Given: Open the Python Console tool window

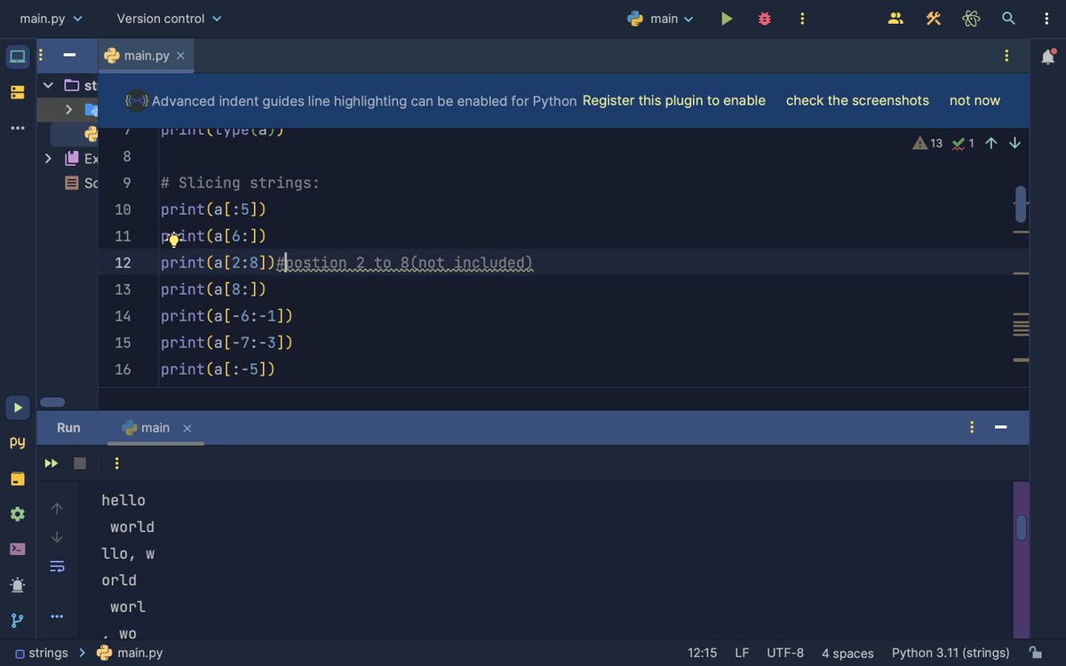Looking at the screenshot, I should (x=18, y=442).
